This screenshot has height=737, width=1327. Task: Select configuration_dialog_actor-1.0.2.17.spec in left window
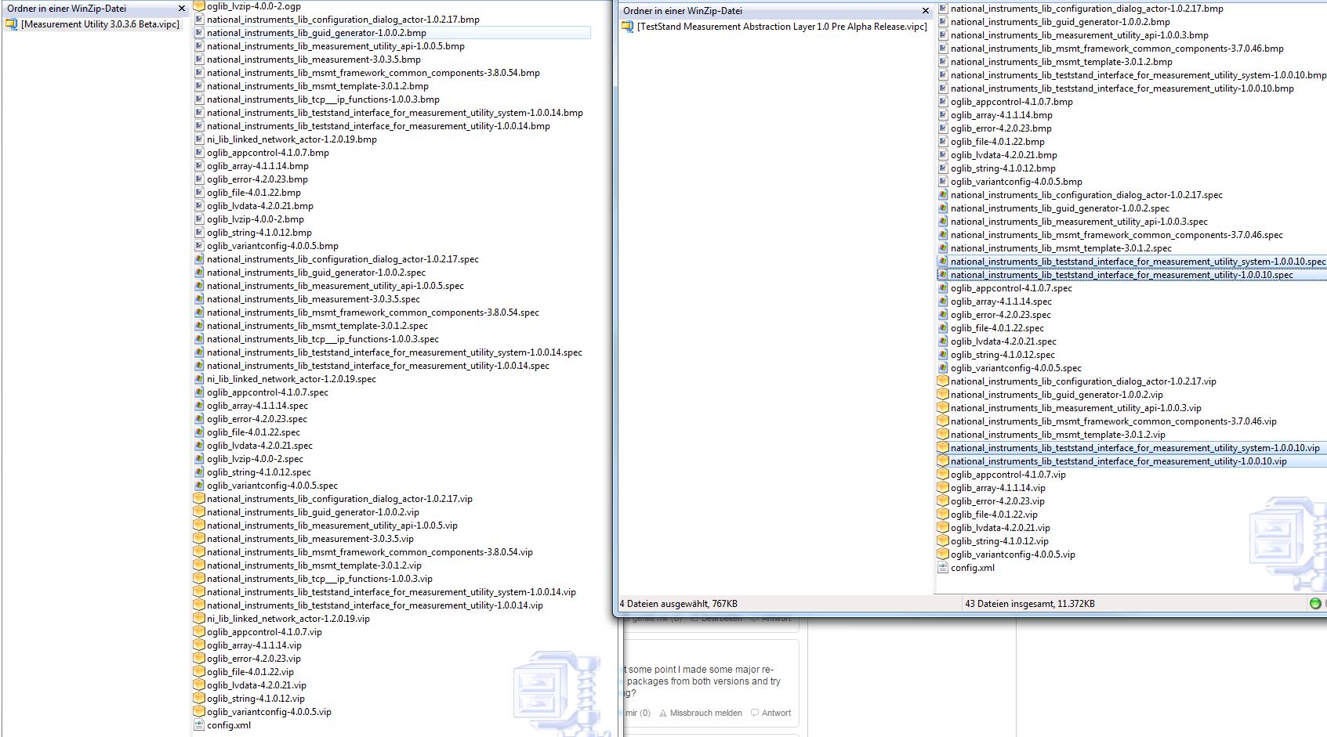click(x=343, y=259)
